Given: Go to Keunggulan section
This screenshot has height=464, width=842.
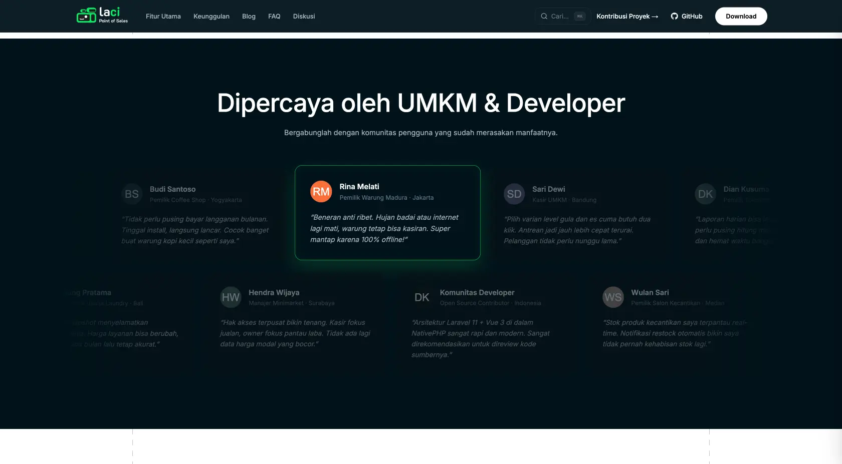Looking at the screenshot, I should (212, 17).
